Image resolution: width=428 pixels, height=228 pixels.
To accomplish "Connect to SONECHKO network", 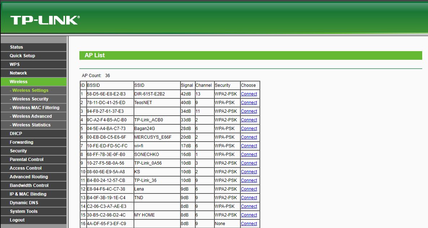I will (249, 155).
